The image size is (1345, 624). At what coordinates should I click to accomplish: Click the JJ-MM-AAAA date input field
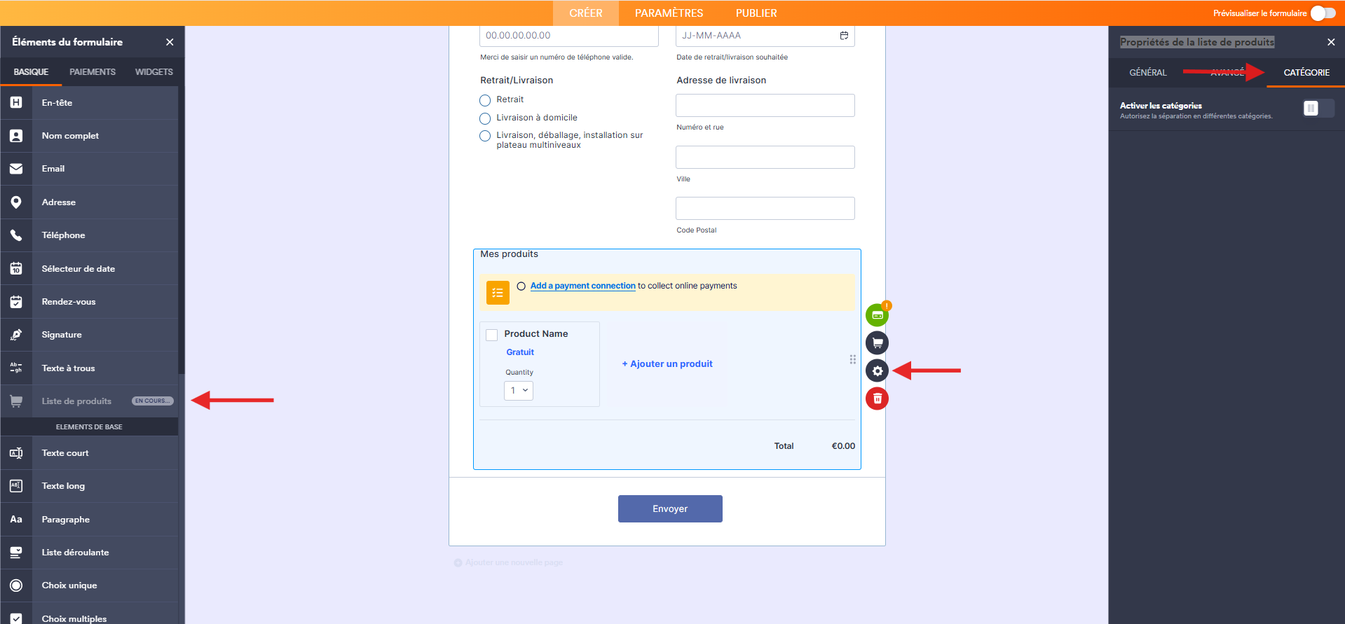point(765,36)
